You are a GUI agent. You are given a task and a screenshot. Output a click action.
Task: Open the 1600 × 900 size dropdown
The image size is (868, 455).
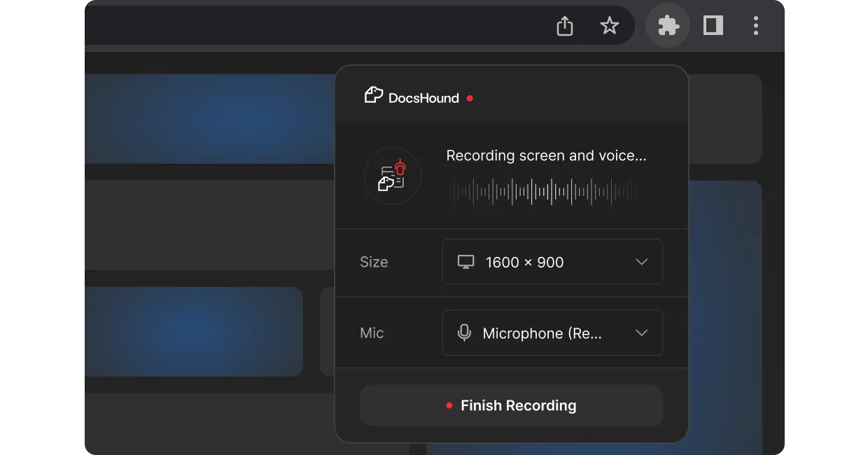[552, 262]
